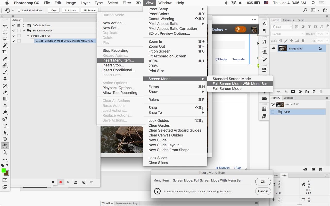Open the Fill dropdown arrow
This screenshot has width=330, height=206.
pyautogui.click(x=327, y=41)
